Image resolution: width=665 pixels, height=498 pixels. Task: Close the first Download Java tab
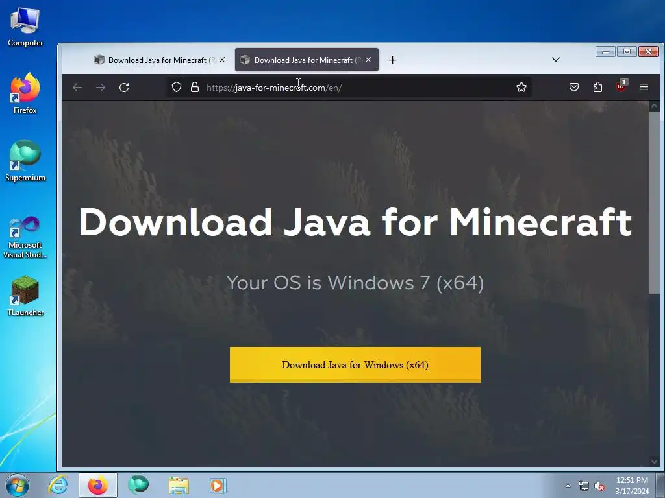pyautogui.click(x=222, y=60)
